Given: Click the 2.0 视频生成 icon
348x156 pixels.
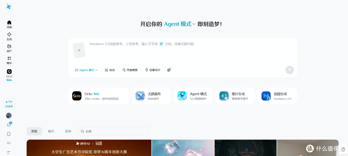Looking at the screenshot, I should pos(266,96).
